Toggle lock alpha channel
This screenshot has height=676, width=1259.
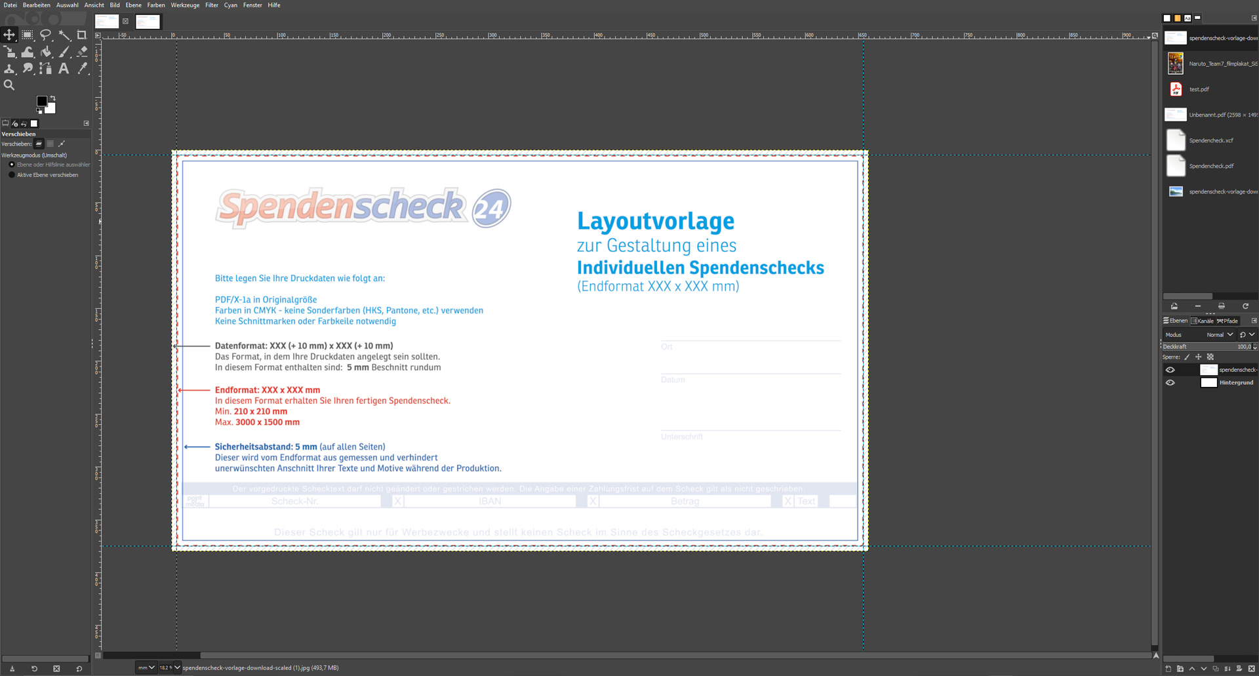pyautogui.click(x=1210, y=357)
